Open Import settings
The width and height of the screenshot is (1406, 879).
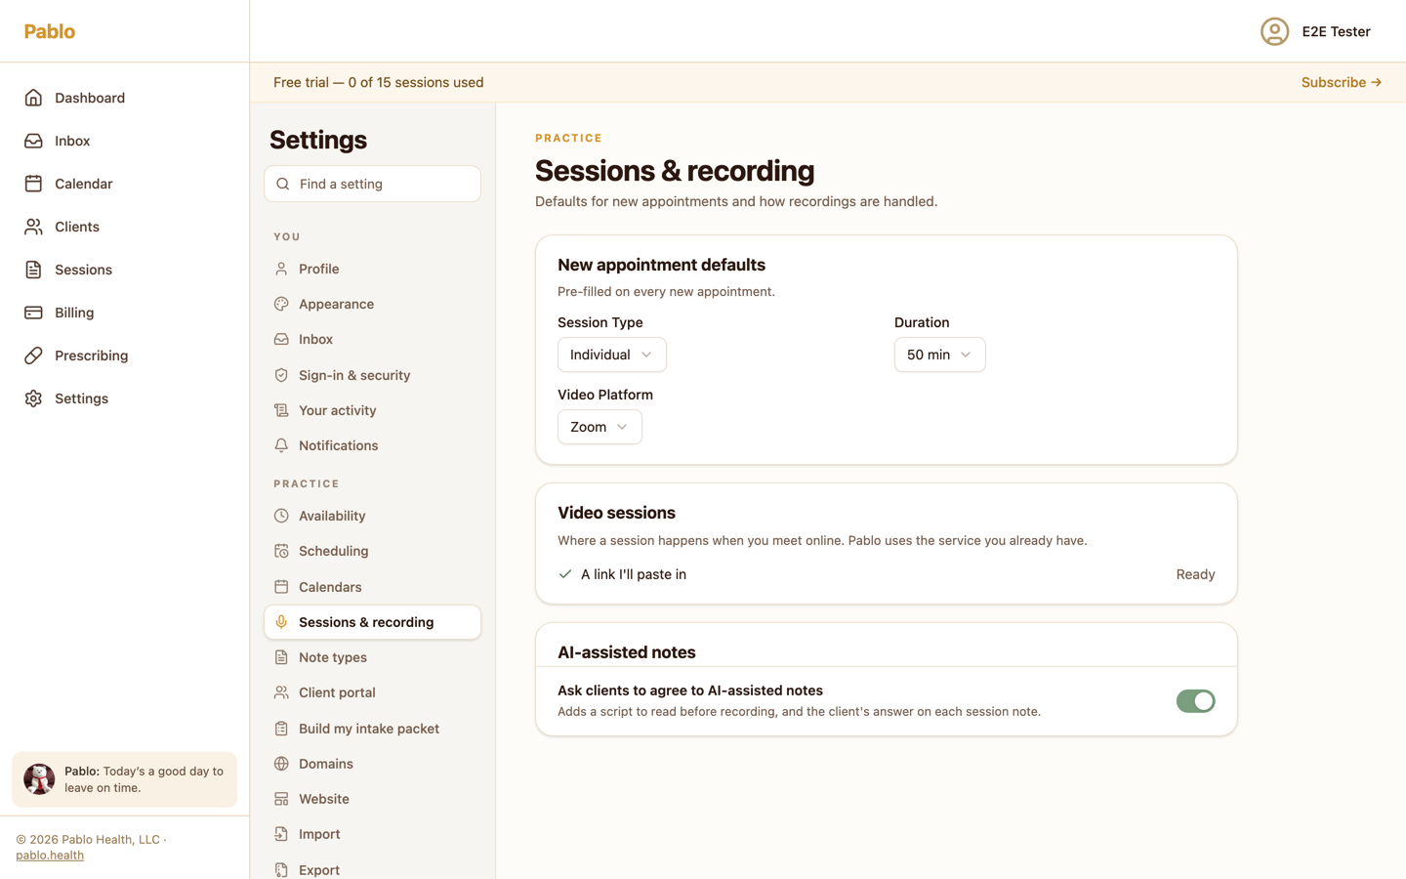pos(372,834)
